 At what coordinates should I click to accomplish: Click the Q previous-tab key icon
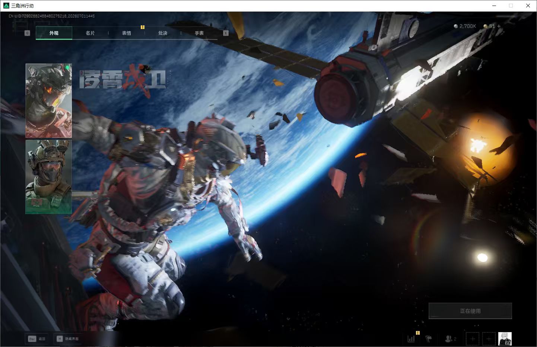[x=27, y=33]
